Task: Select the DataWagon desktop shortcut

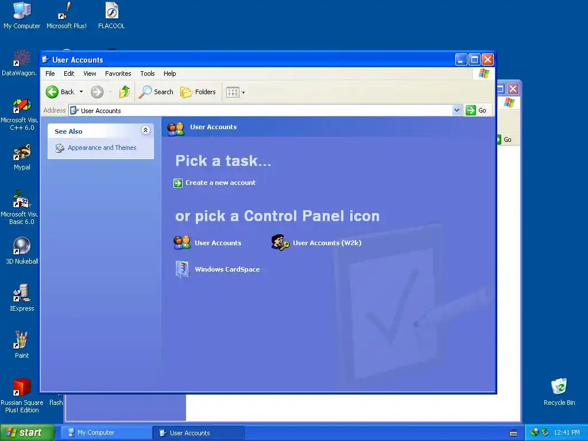Action: tap(20, 63)
